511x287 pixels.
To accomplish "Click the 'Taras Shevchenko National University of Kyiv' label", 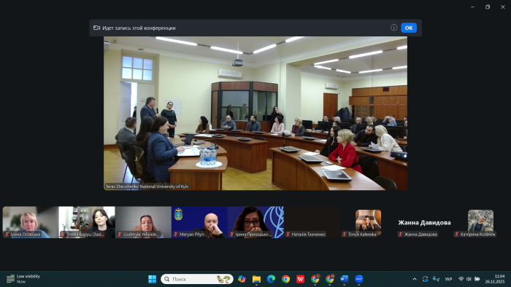I will click(x=147, y=186).
